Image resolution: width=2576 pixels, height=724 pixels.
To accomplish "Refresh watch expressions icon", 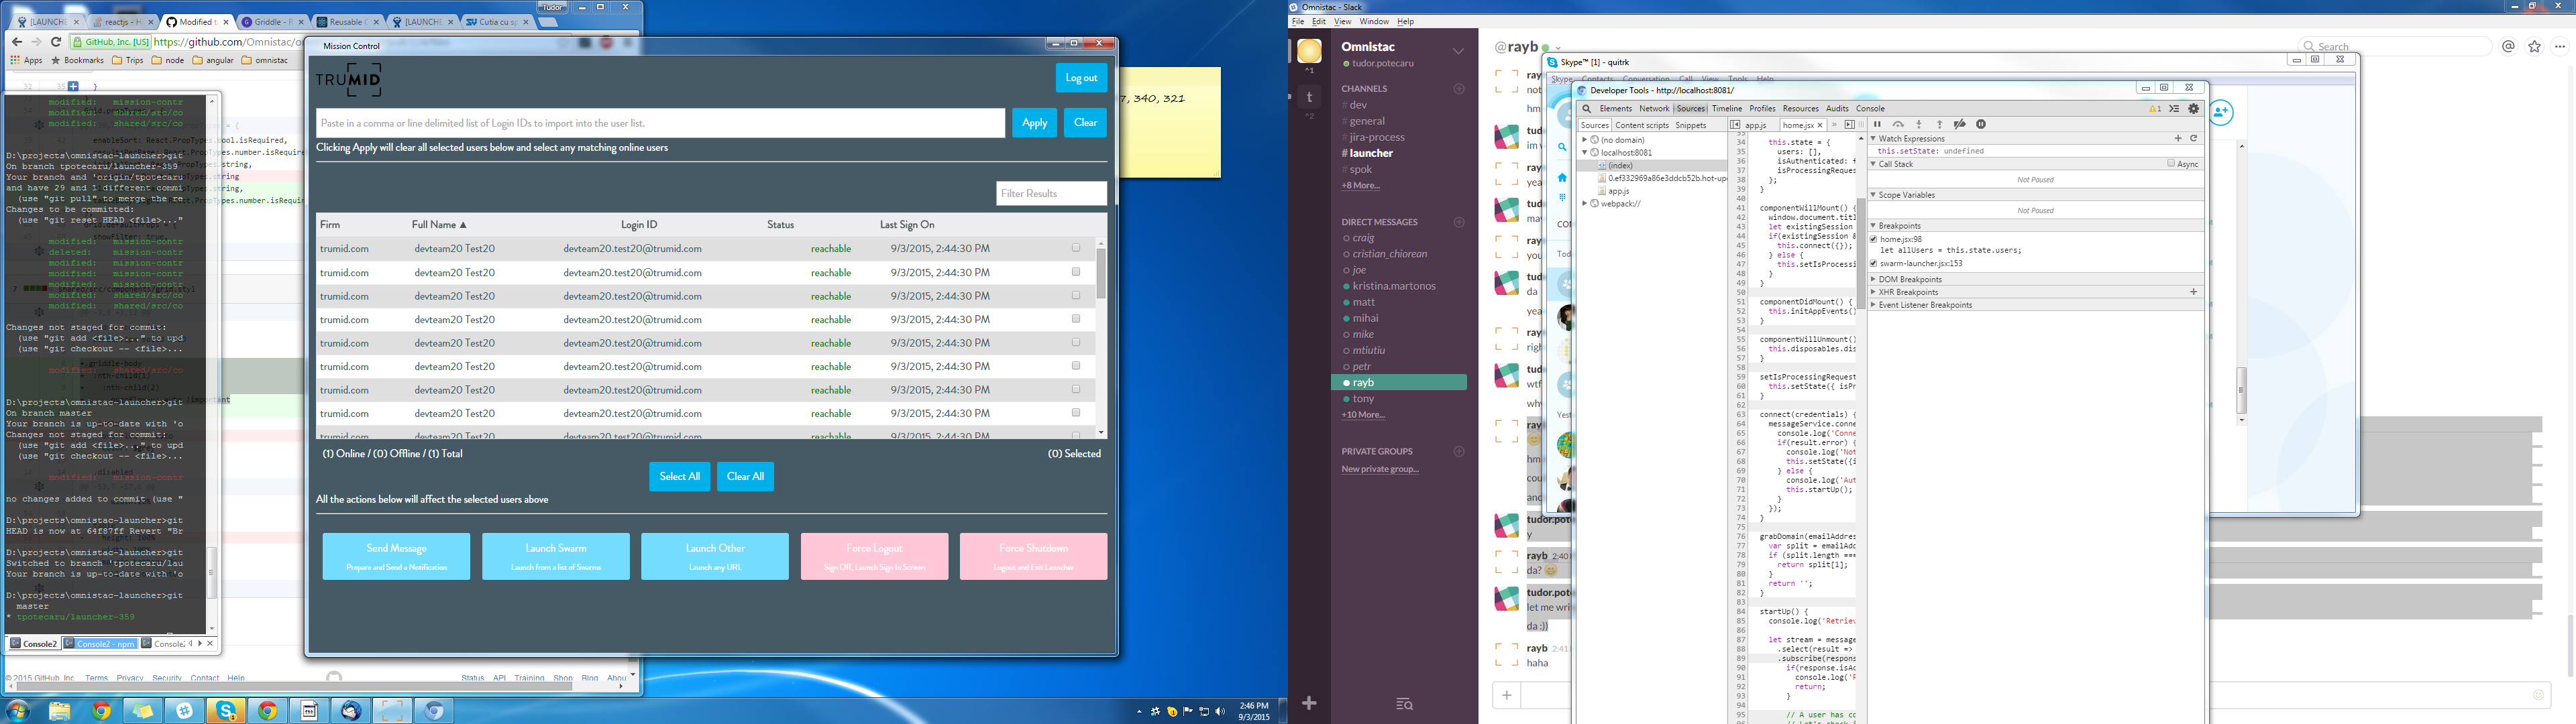I will point(2194,138).
